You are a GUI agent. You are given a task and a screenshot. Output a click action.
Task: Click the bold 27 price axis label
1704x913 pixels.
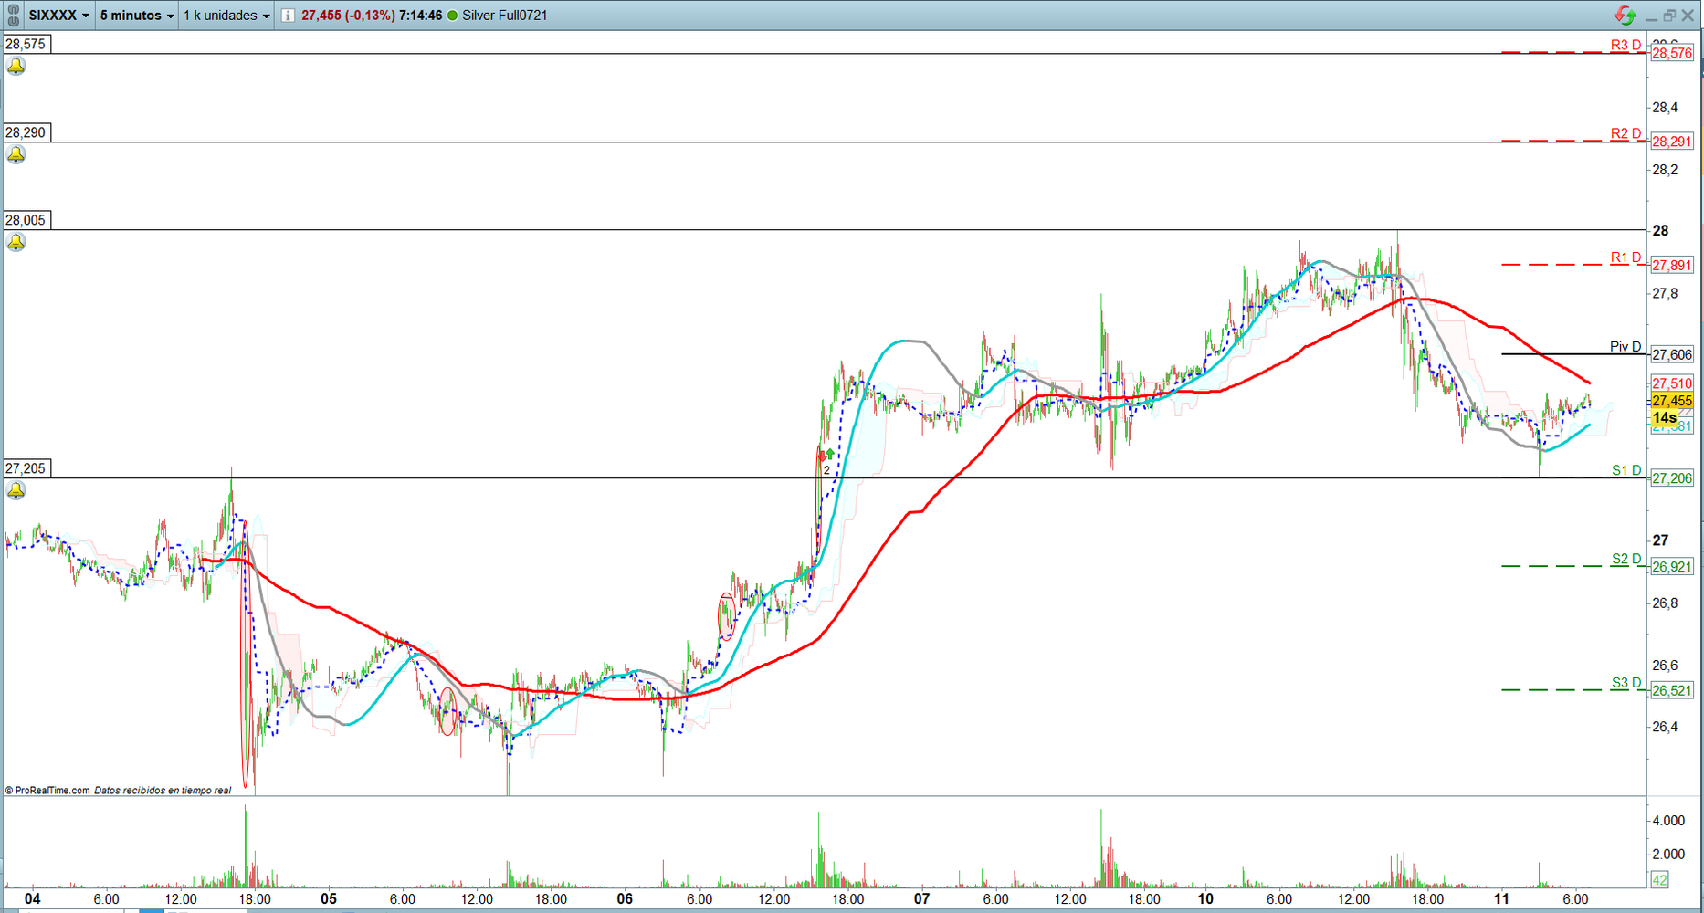click(x=1660, y=540)
